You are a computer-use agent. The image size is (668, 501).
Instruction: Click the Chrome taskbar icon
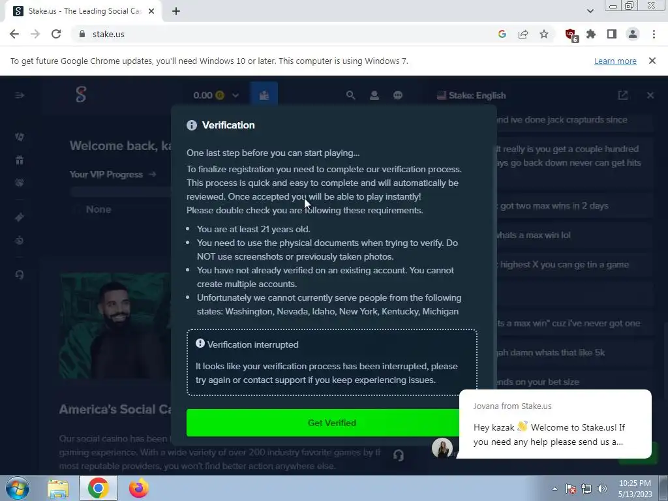coord(99,488)
